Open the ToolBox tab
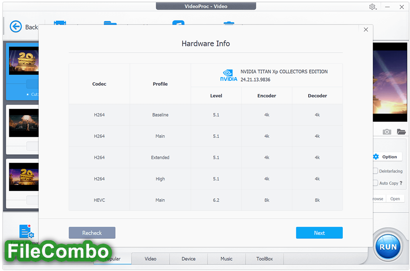The height and width of the screenshot is (271, 410). 264,259
